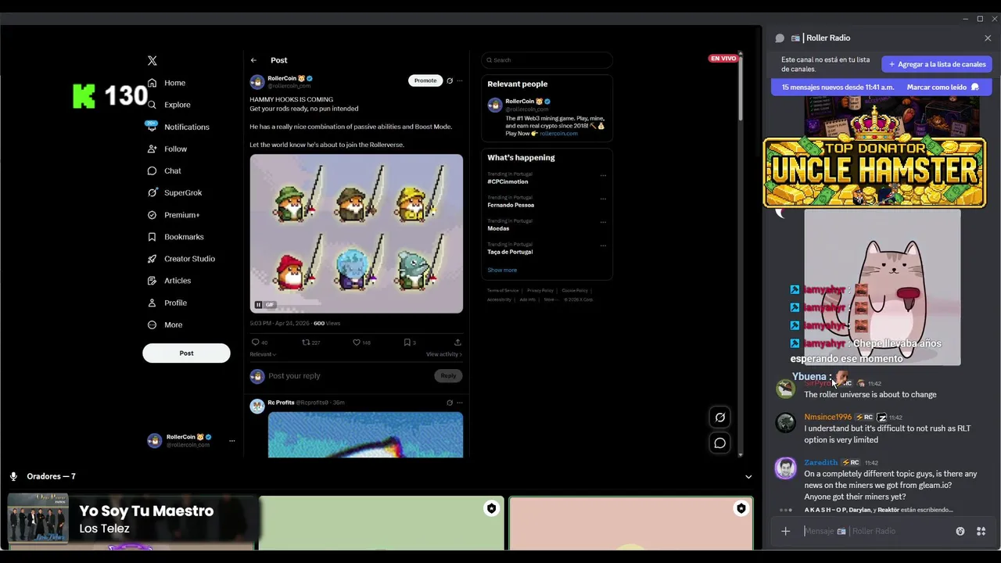Collapse the Oradores speakers section chevron

748,477
